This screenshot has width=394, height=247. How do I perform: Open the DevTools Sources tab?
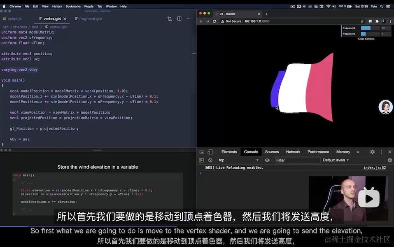click(272, 152)
